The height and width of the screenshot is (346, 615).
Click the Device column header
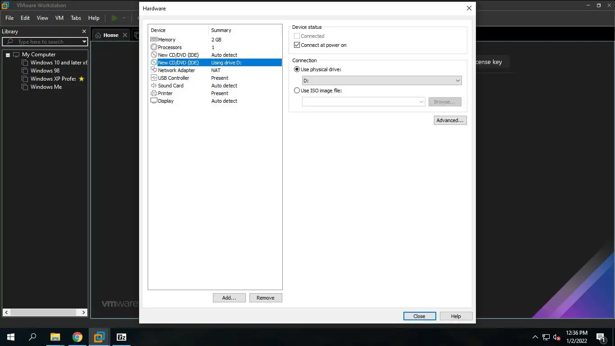tap(179, 30)
